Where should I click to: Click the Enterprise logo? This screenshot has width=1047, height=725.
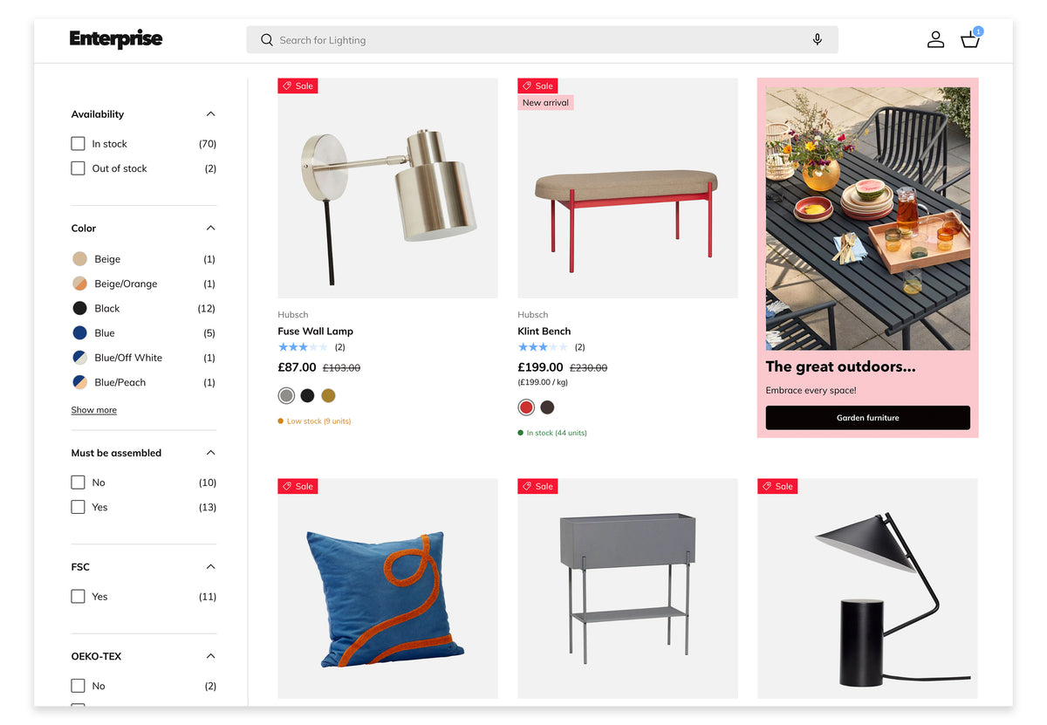(x=116, y=39)
